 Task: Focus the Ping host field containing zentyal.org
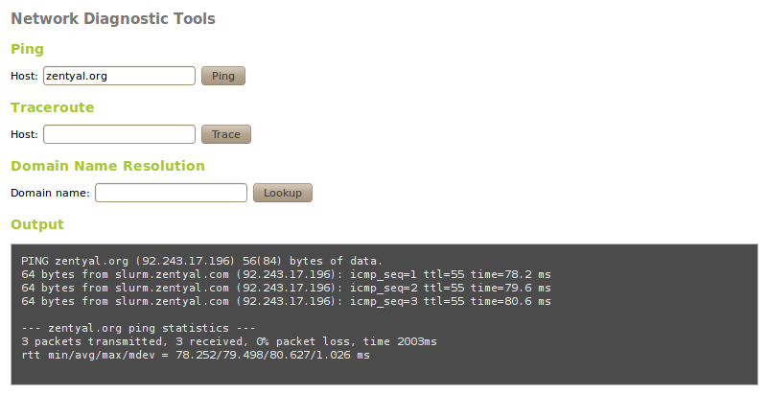pyautogui.click(x=119, y=76)
